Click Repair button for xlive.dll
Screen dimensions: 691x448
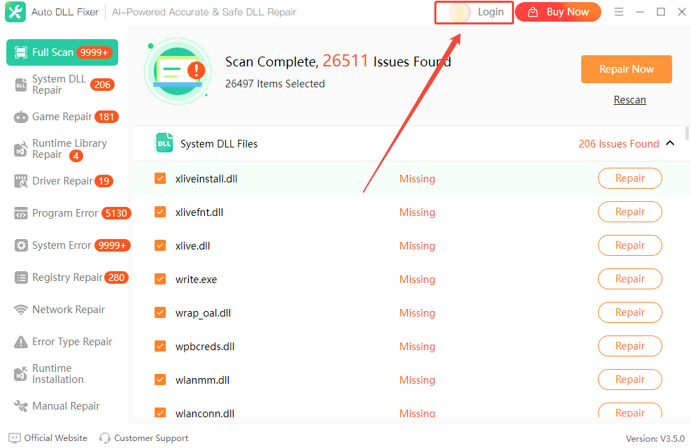coord(629,245)
